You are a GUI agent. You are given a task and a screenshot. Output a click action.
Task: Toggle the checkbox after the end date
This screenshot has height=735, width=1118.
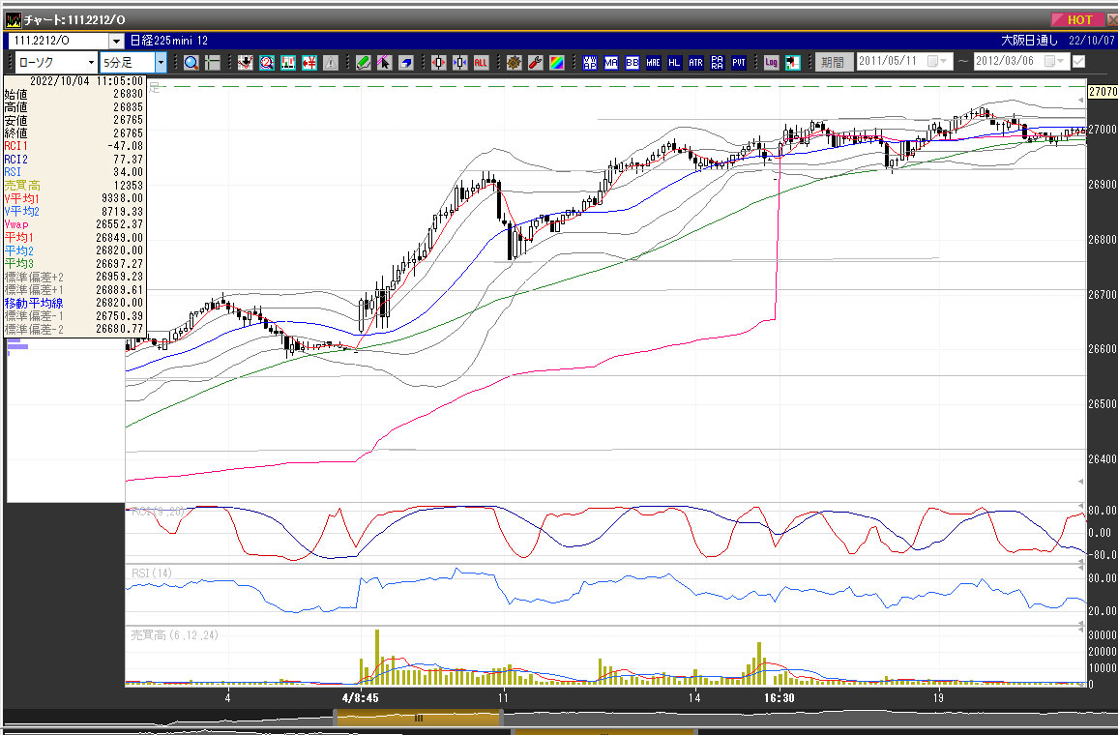tap(1078, 61)
